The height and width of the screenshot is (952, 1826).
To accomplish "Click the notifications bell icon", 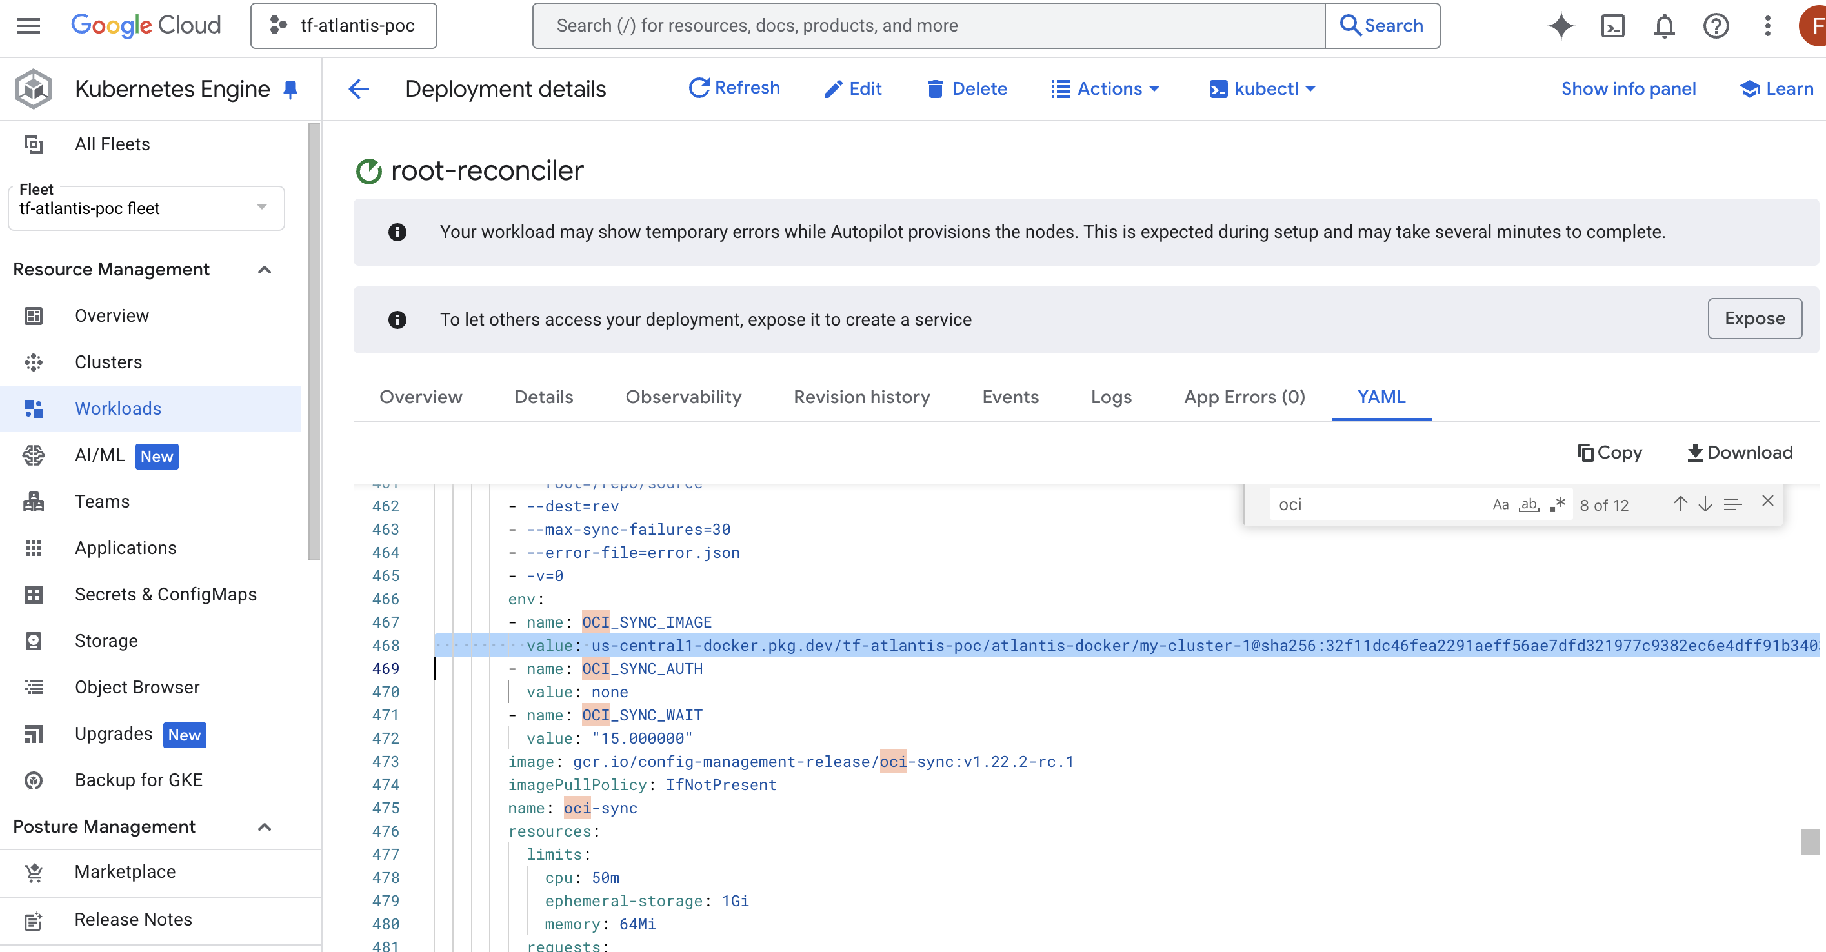I will [x=1663, y=26].
